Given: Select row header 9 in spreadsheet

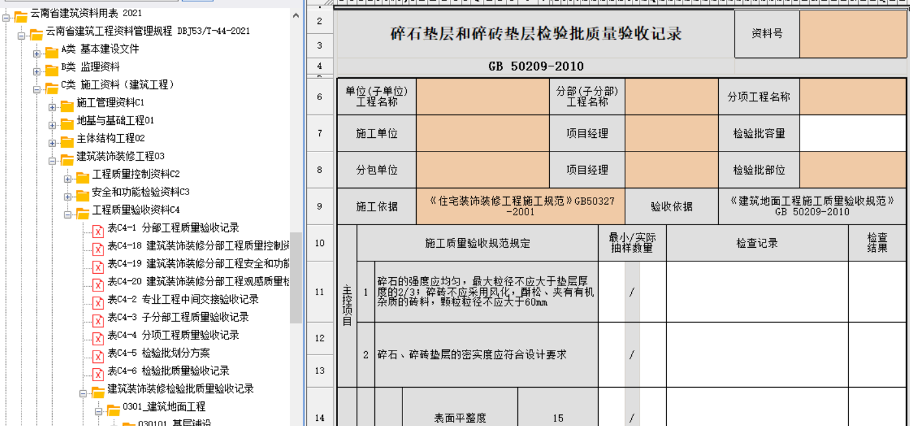Looking at the screenshot, I should (319, 207).
